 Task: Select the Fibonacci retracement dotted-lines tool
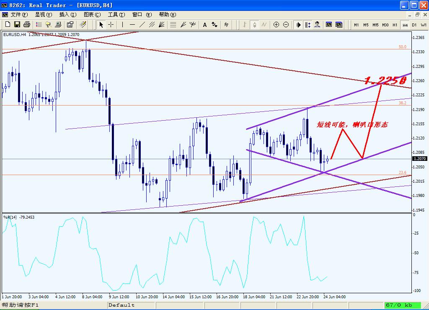(173, 25)
